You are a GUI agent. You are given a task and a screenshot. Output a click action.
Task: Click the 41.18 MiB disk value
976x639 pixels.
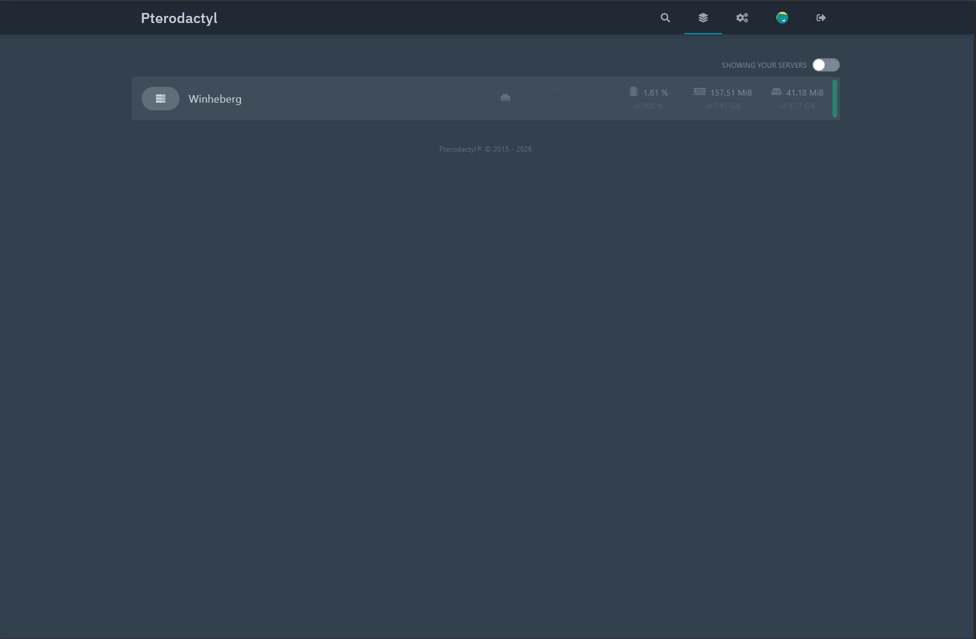coord(805,93)
